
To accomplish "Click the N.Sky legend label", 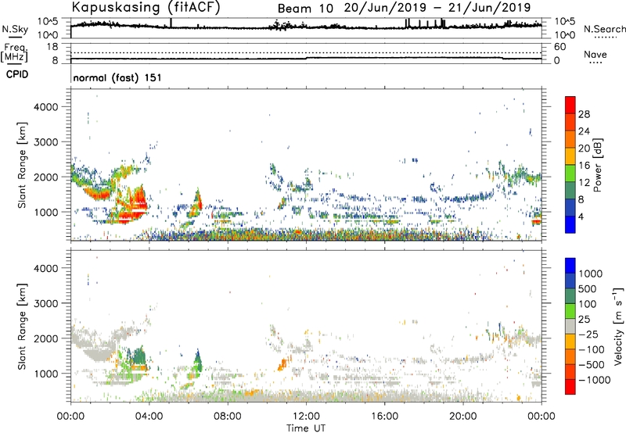I will pyautogui.click(x=15, y=29).
